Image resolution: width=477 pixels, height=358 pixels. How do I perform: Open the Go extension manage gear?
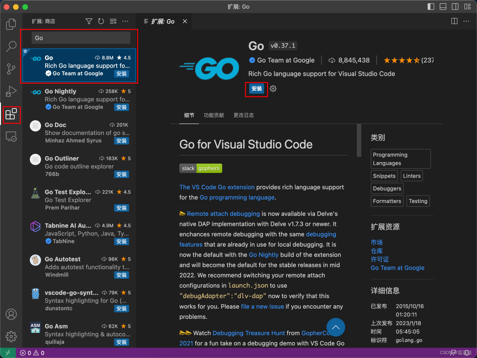click(x=273, y=89)
